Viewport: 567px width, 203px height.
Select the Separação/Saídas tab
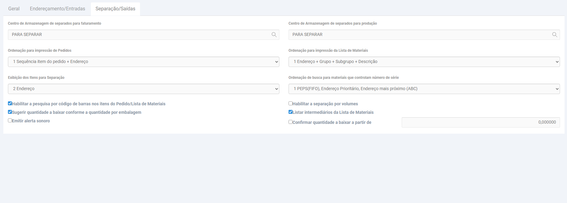[x=115, y=9]
